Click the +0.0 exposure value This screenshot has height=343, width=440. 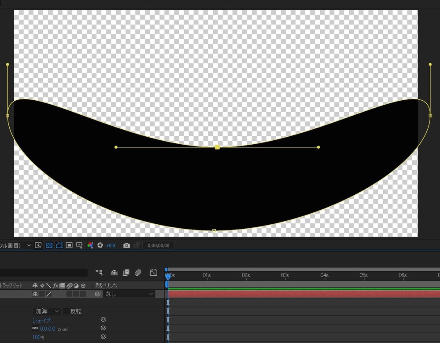111,245
